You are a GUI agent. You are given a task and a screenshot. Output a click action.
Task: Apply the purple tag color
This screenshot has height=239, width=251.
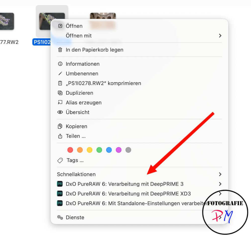[x=119, y=150]
